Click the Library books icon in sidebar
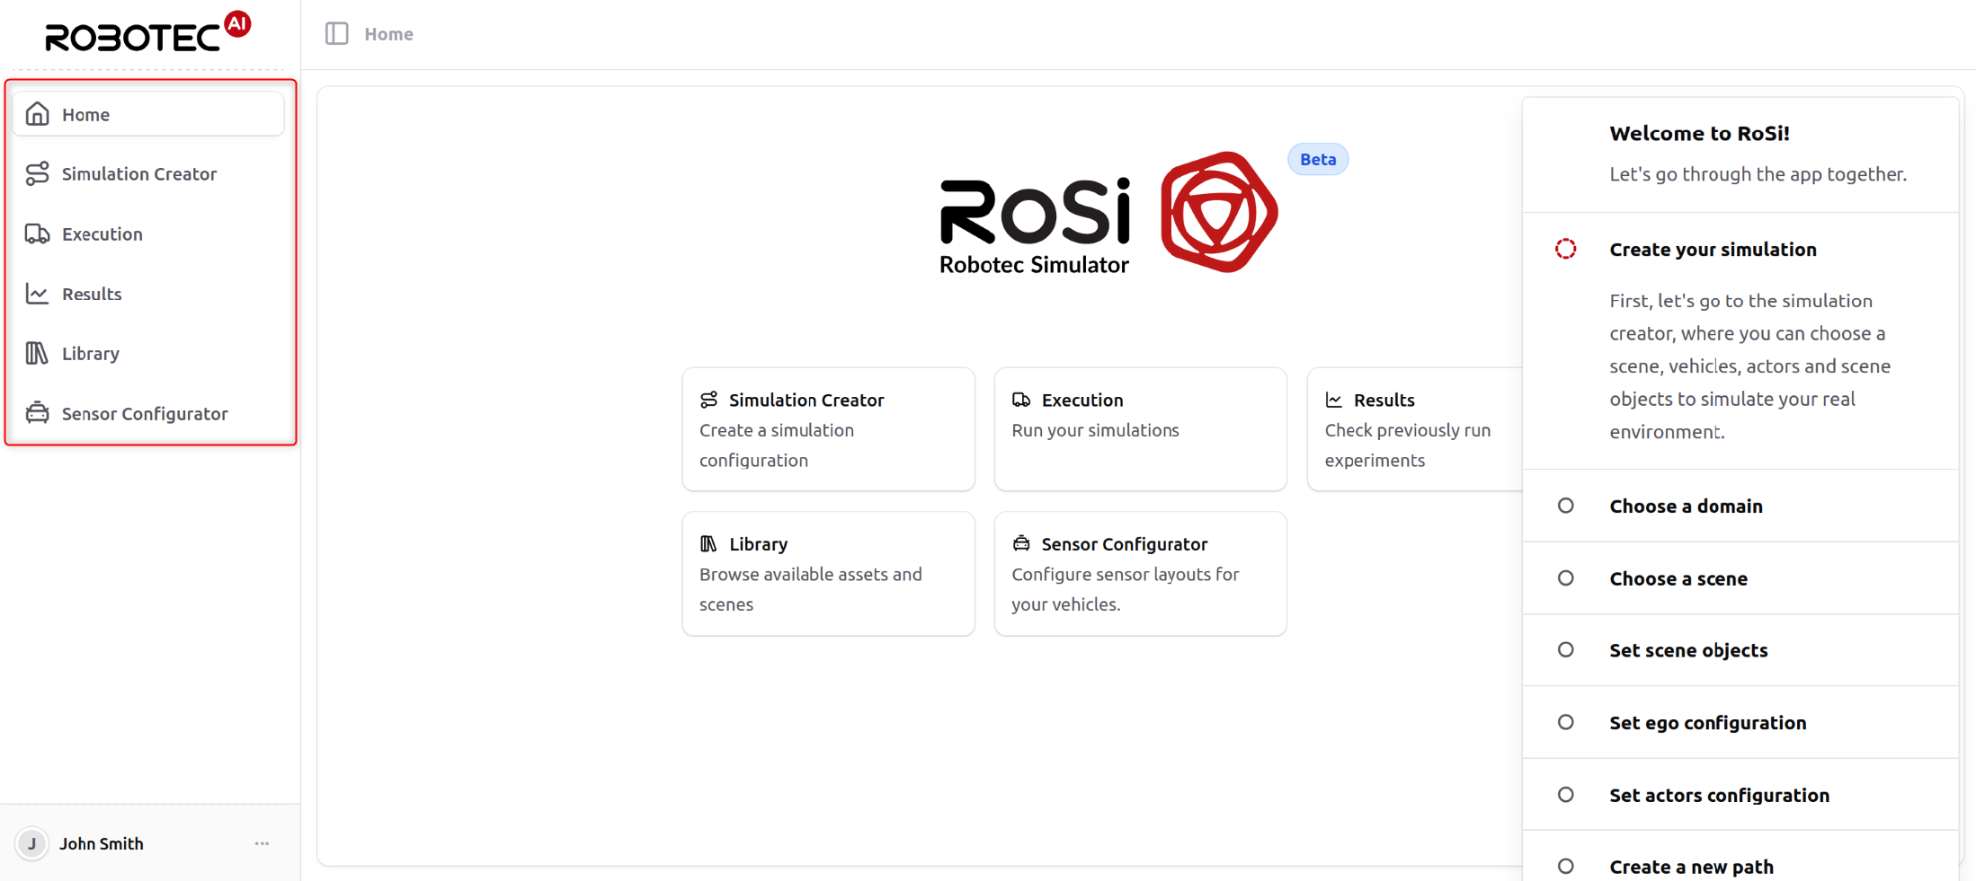This screenshot has height=881, width=1976. coord(37,353)
